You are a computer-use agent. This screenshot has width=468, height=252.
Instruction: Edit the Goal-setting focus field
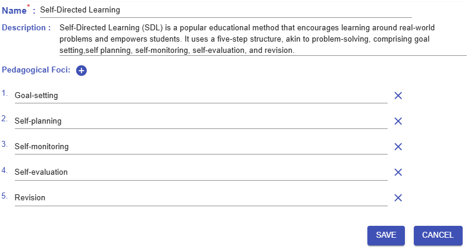coord(201,96)
